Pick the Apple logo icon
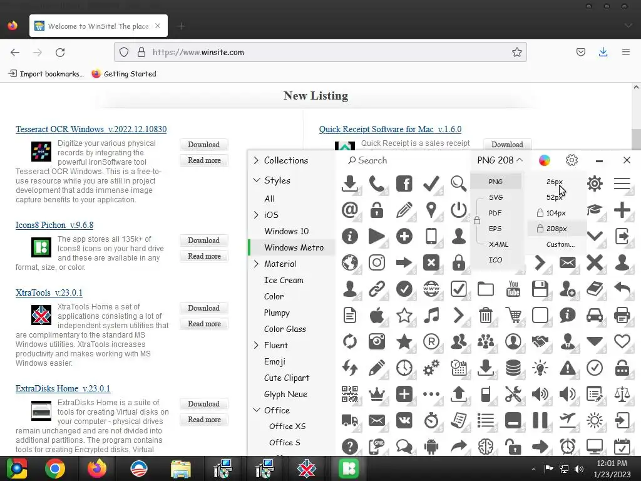 376,316
